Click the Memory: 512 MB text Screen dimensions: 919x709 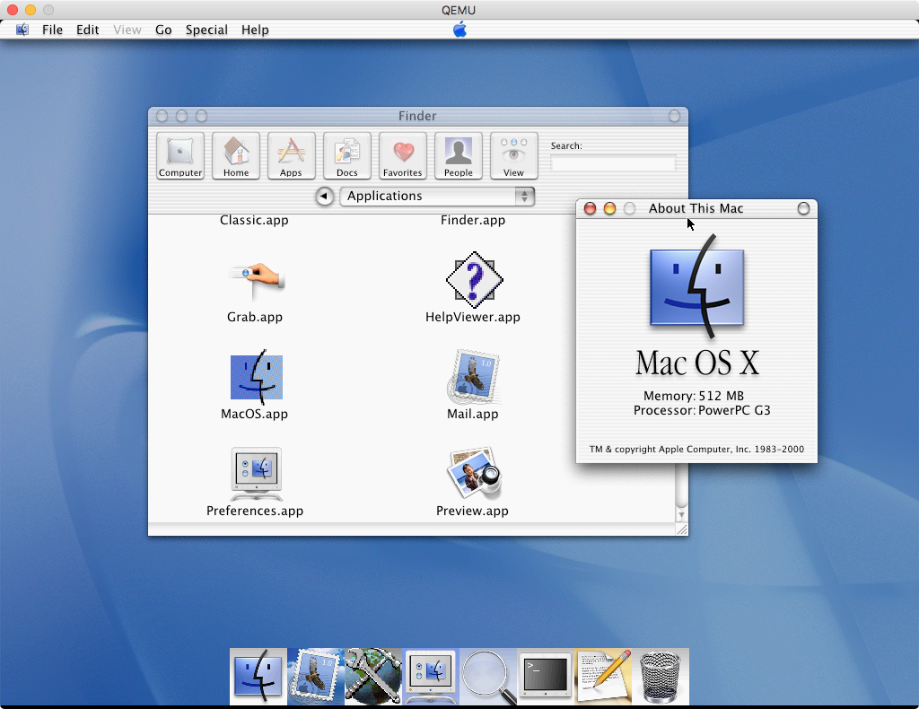pos(694,396)
